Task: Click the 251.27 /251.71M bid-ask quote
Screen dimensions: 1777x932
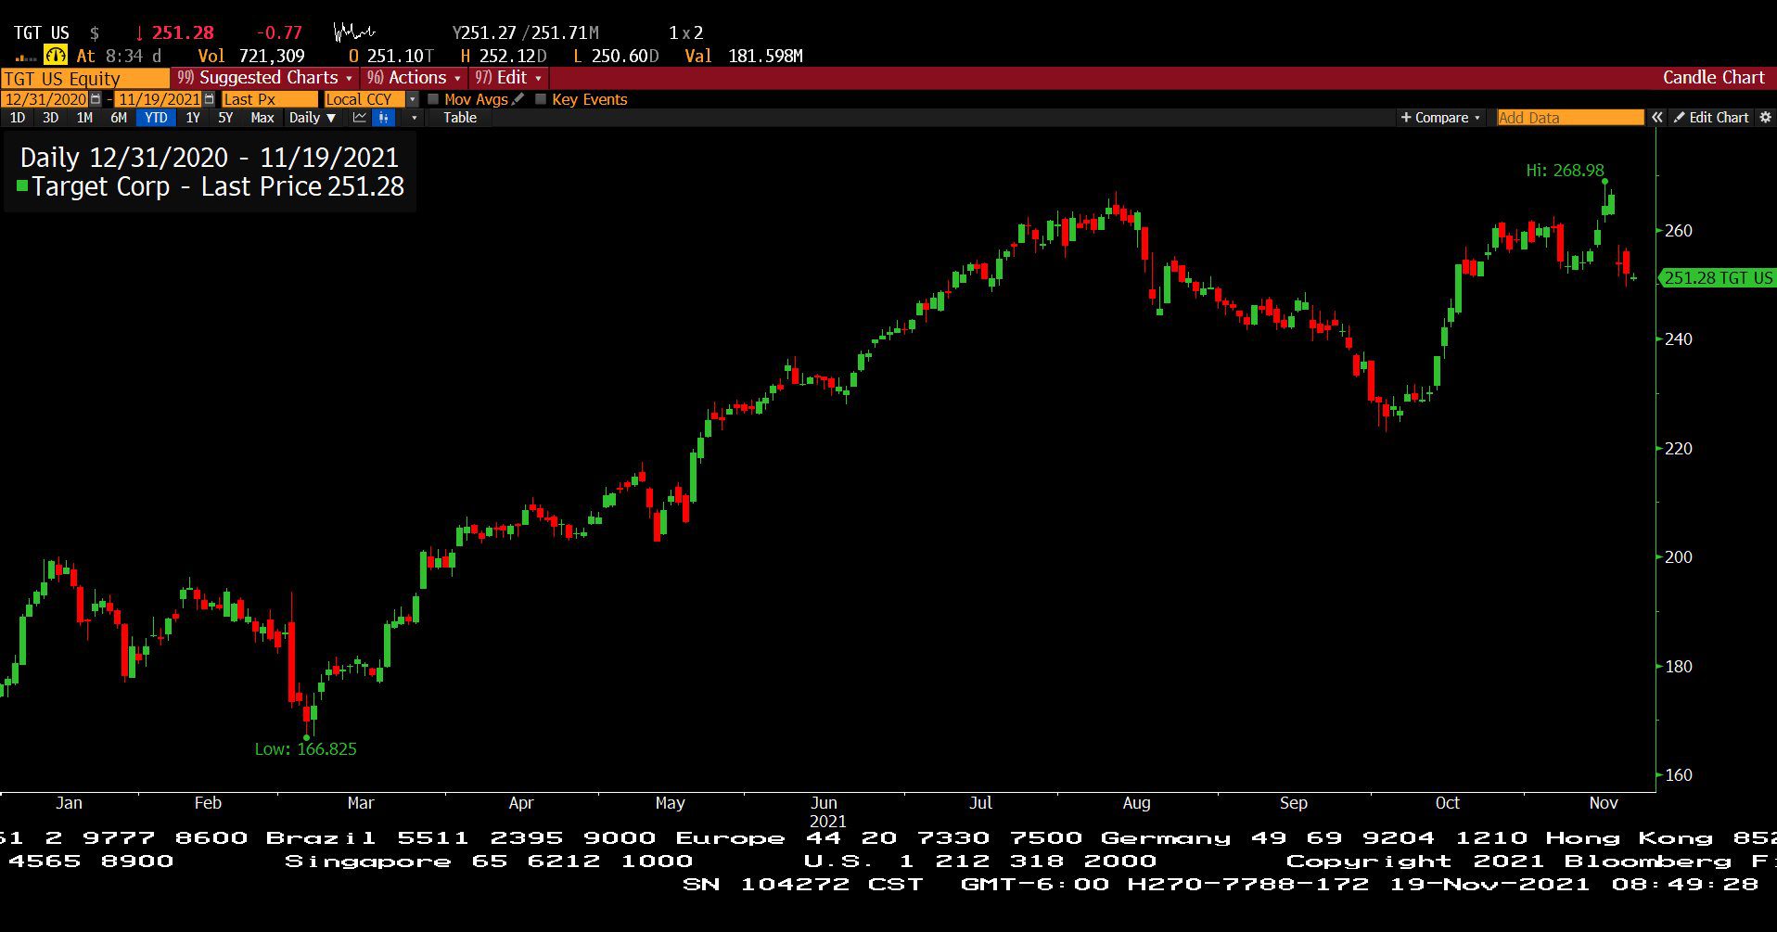Action: [x=526, y=32]
